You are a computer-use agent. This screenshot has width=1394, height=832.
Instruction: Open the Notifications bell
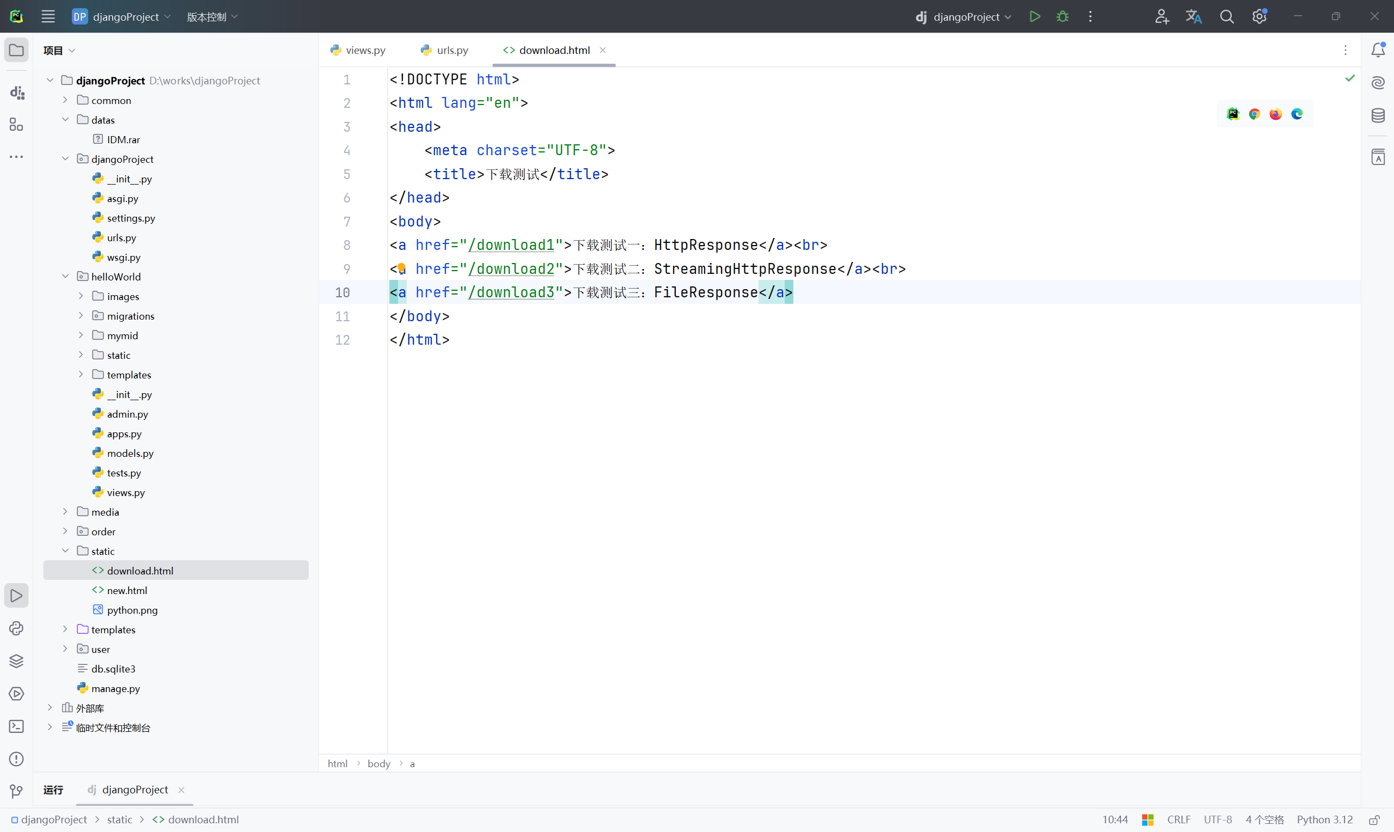click(1378, 50)
